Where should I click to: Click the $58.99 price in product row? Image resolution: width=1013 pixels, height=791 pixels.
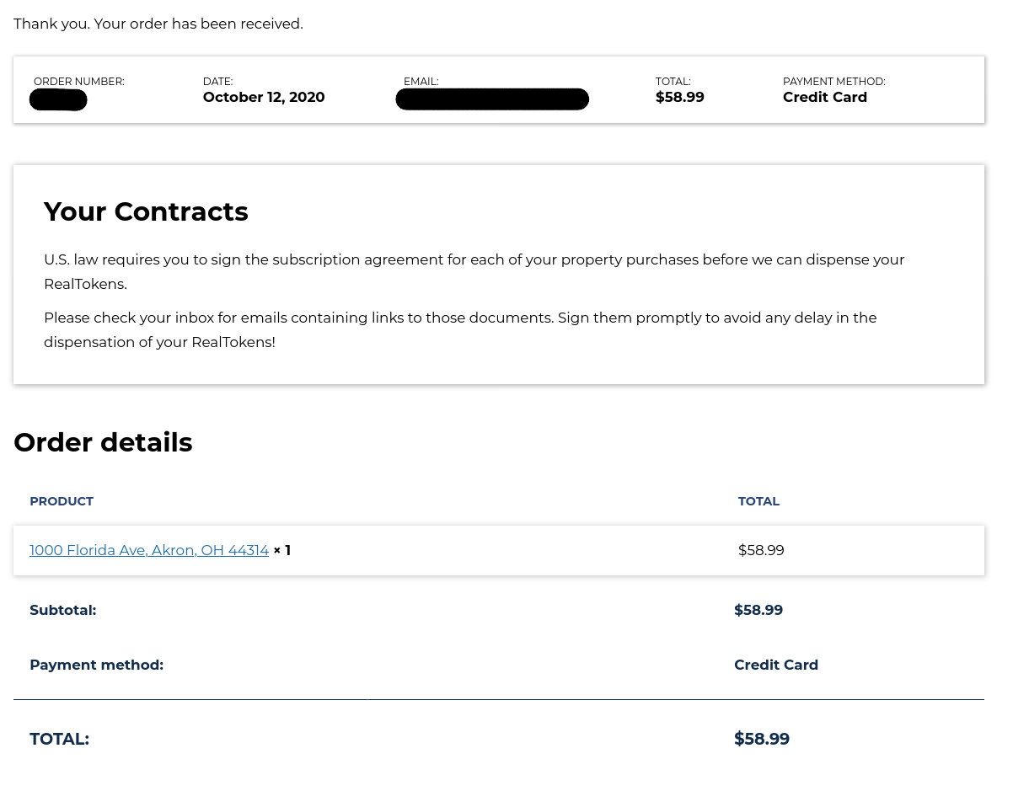(x=761, y=550)
